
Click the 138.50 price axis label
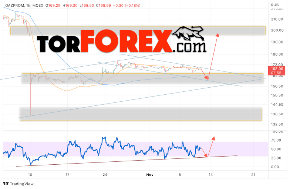tap(277, 114)
